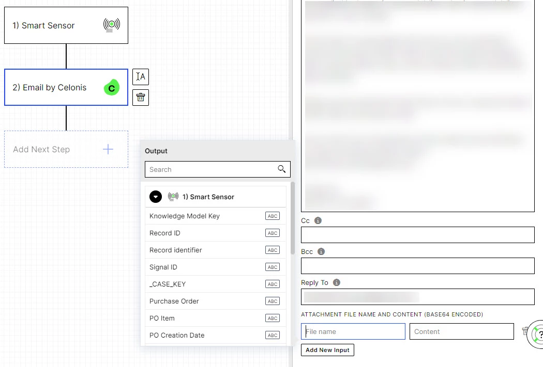Image resolution: width=543 pixels, height=367 pixels.
Task: Click the ABC type badge for Record identifier
Action: [273, 250]
